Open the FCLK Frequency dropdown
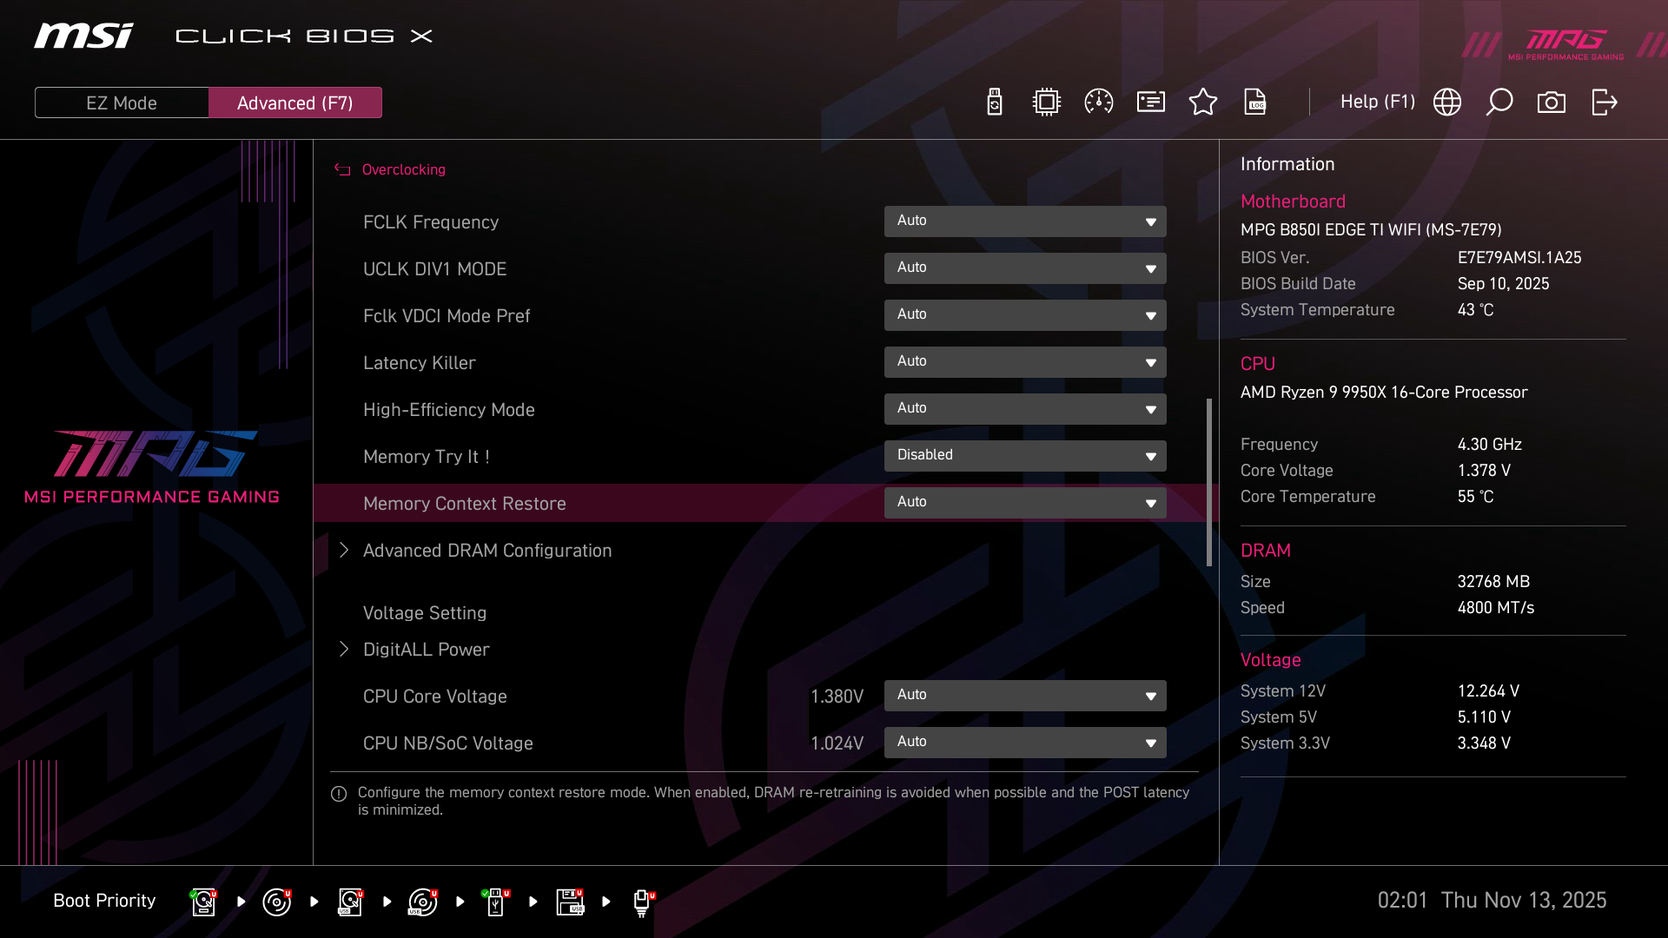1668x938 pixels. coord(1025,221)
